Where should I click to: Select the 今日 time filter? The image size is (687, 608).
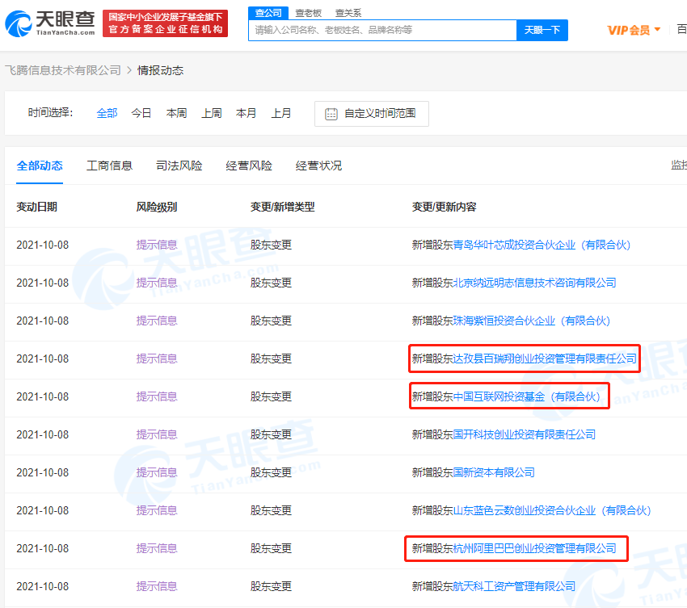[x=141, y=113]
